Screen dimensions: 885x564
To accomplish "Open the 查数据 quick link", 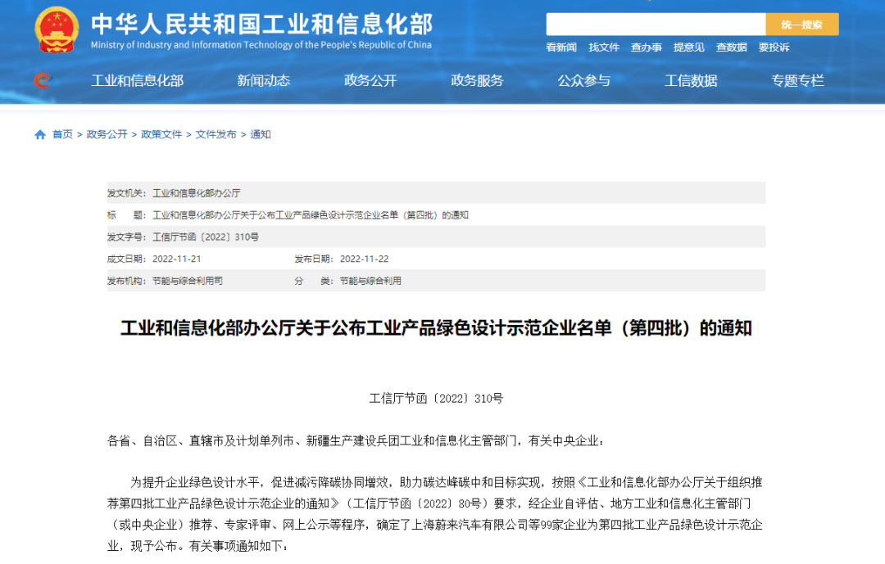I will (732, 47).
